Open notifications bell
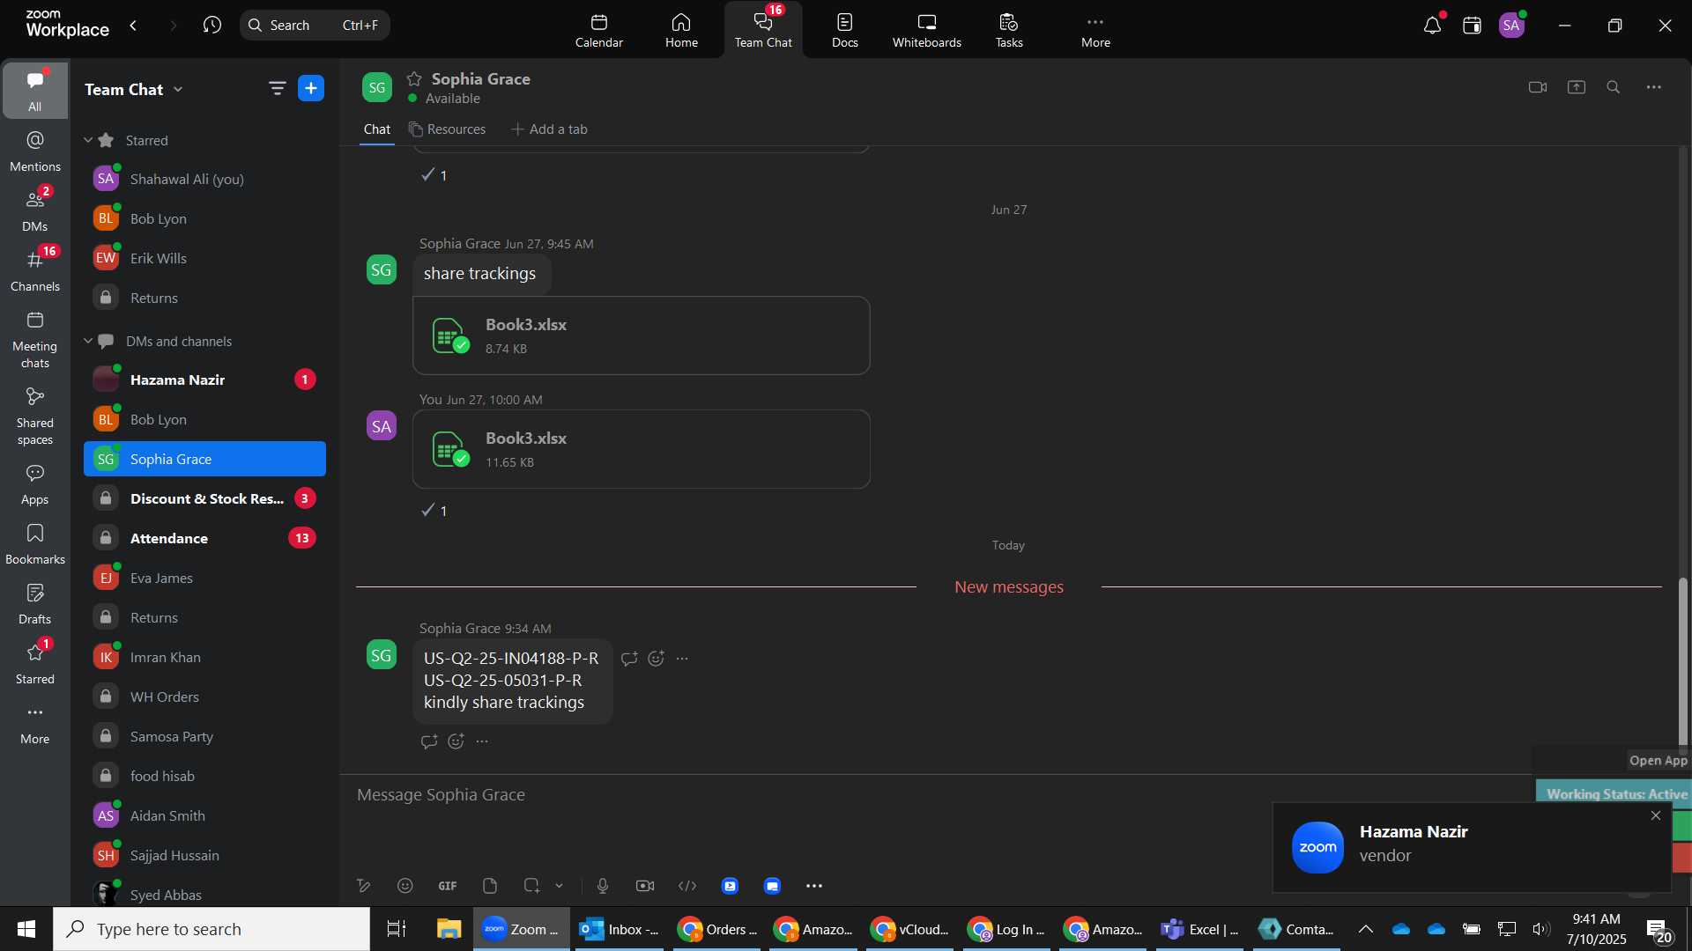The height and width of the screenshot is (951, 1692). pos(1433,26)
